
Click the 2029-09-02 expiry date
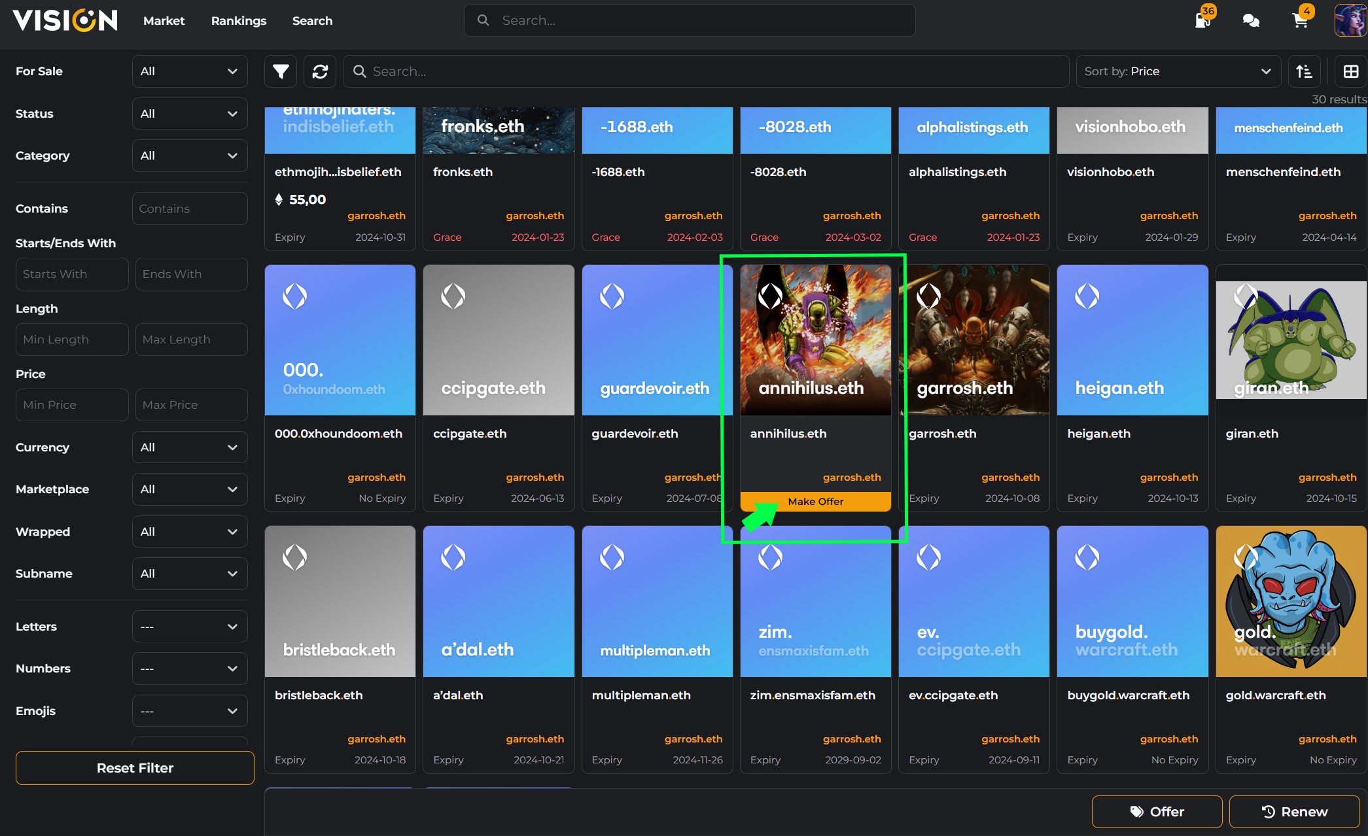[853, 760]
